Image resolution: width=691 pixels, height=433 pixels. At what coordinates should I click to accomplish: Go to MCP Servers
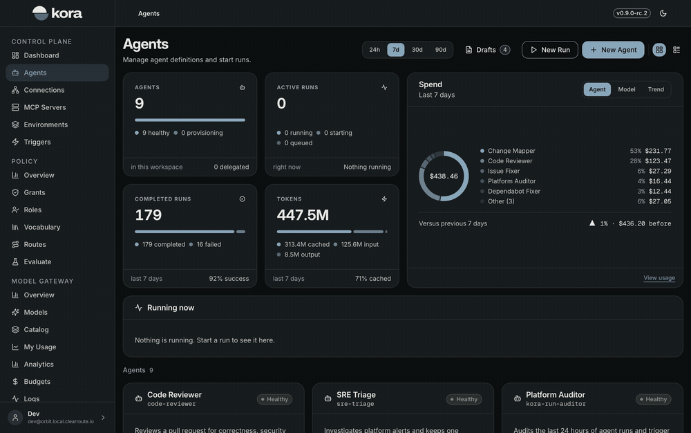pyautogui.click(x=57, y=107)
